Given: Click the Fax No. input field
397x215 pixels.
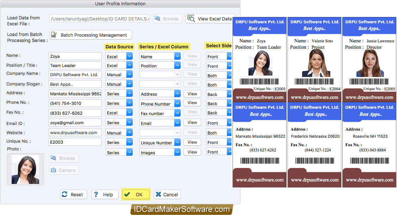Looking at the screenshot, I should tap(75, 113).
